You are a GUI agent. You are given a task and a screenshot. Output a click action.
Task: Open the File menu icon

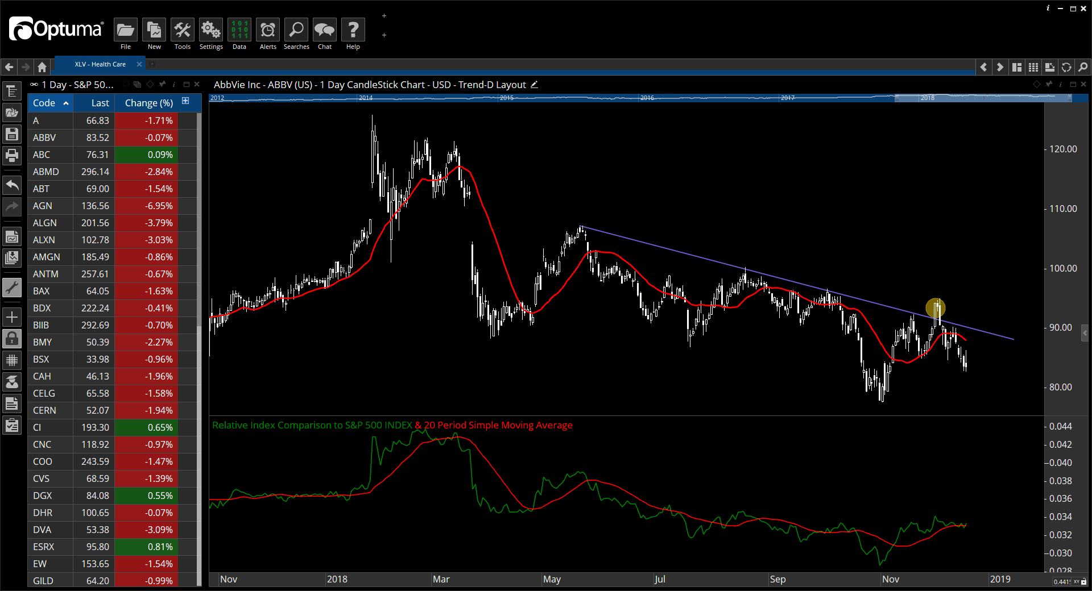coord(126,30)
